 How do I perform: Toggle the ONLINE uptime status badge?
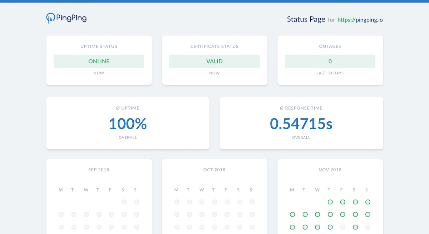tap(99, 61)
